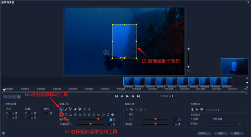Click the undo icon in edit tools

tap(141, 109)
